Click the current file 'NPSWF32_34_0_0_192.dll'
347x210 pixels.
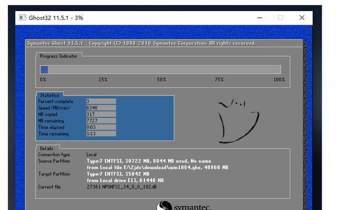coord(129,187)
